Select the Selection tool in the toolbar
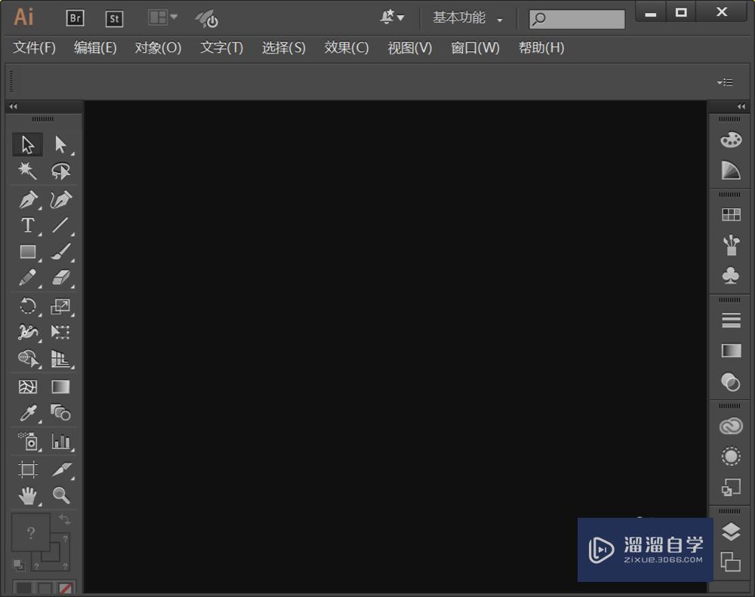Screen dimensions: 755x597 point(27,143)
